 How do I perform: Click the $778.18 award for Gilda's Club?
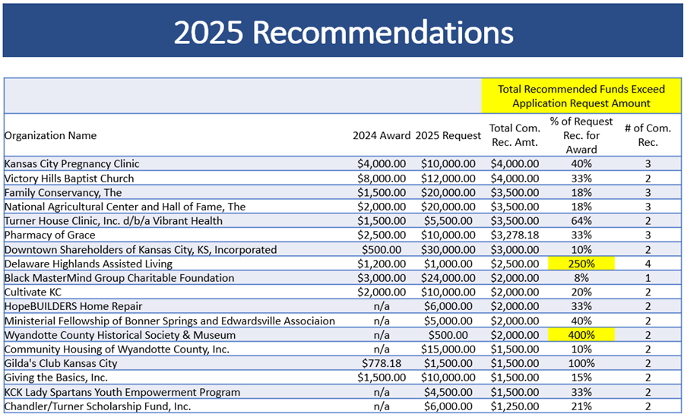(382, 363)
